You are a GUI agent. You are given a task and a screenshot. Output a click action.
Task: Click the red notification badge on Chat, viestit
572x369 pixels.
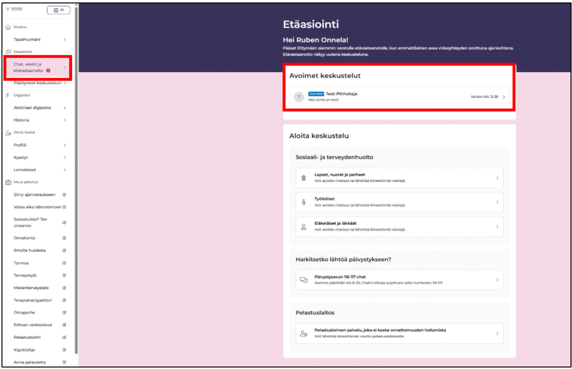49,71
